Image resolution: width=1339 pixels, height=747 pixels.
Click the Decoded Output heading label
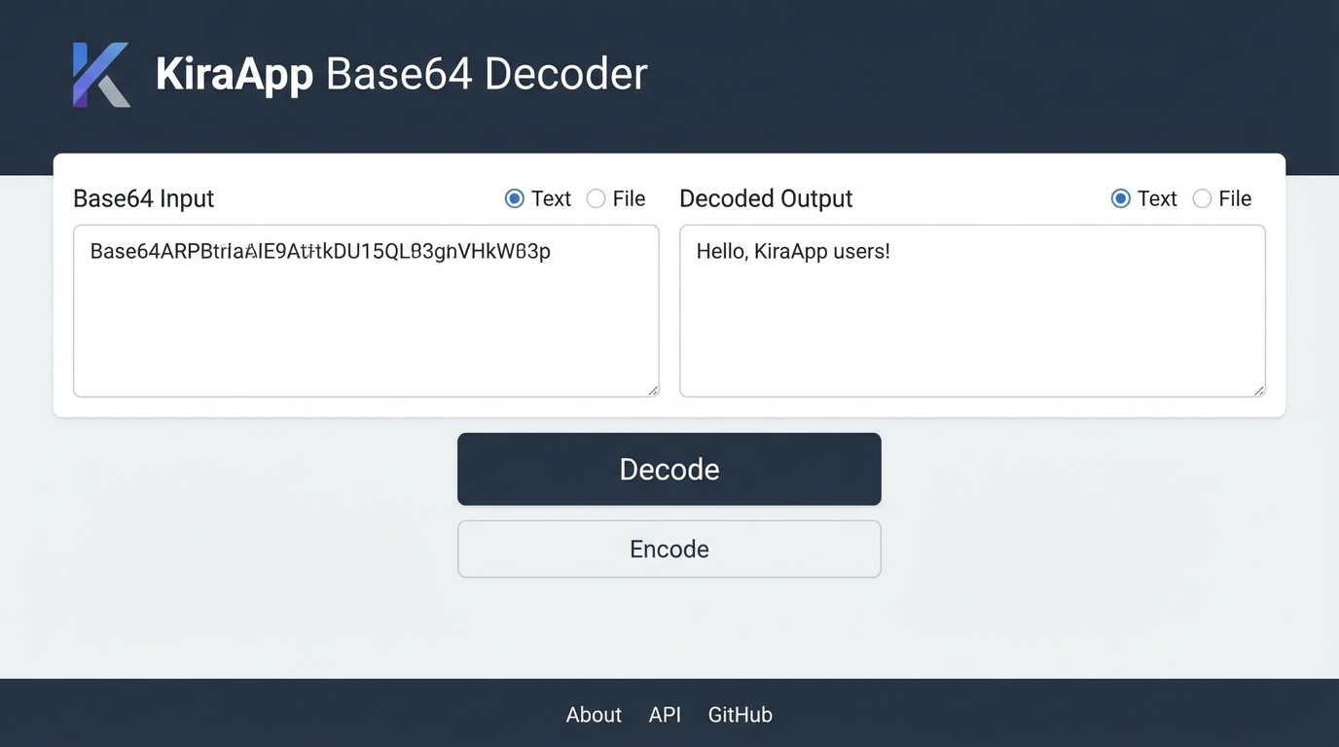(766, 198)
